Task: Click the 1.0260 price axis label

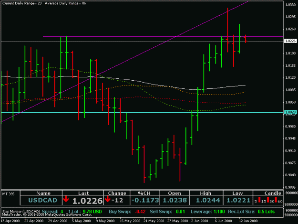Action: coord(291,29)
